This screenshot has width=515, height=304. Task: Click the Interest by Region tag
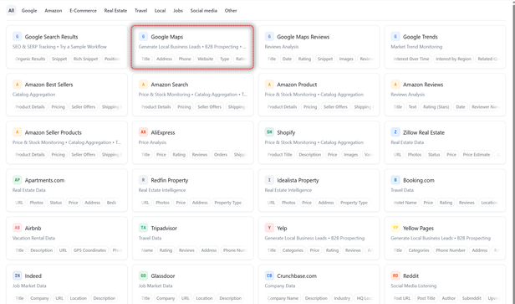(454, 59)
